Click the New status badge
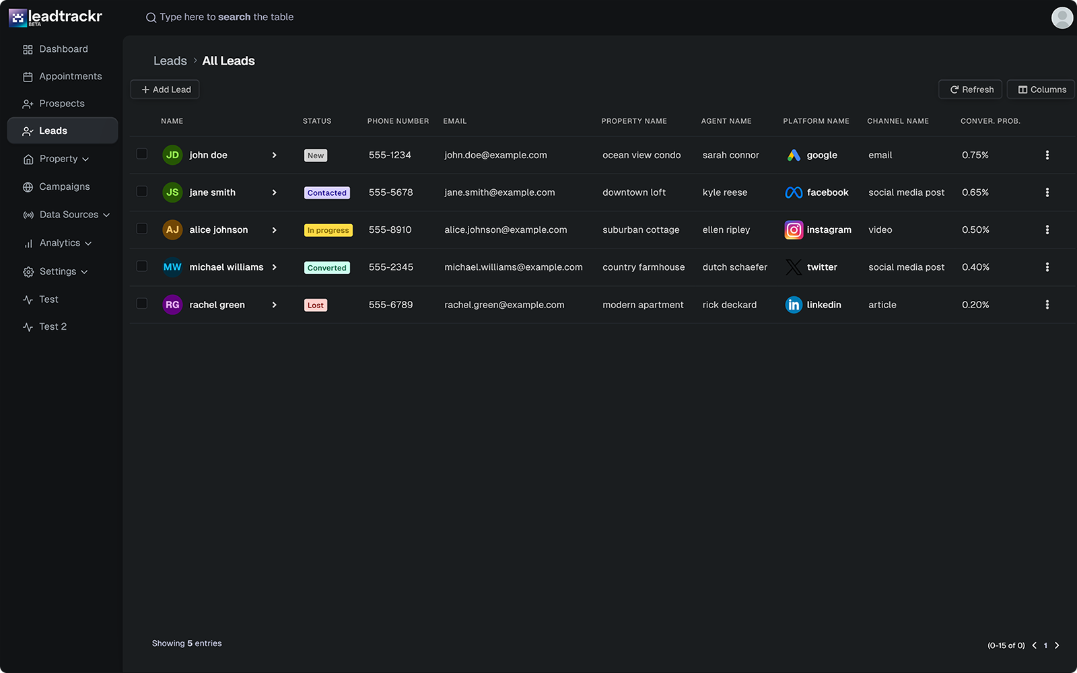This screenshot has width=1077, height=673. pos(316,155)
